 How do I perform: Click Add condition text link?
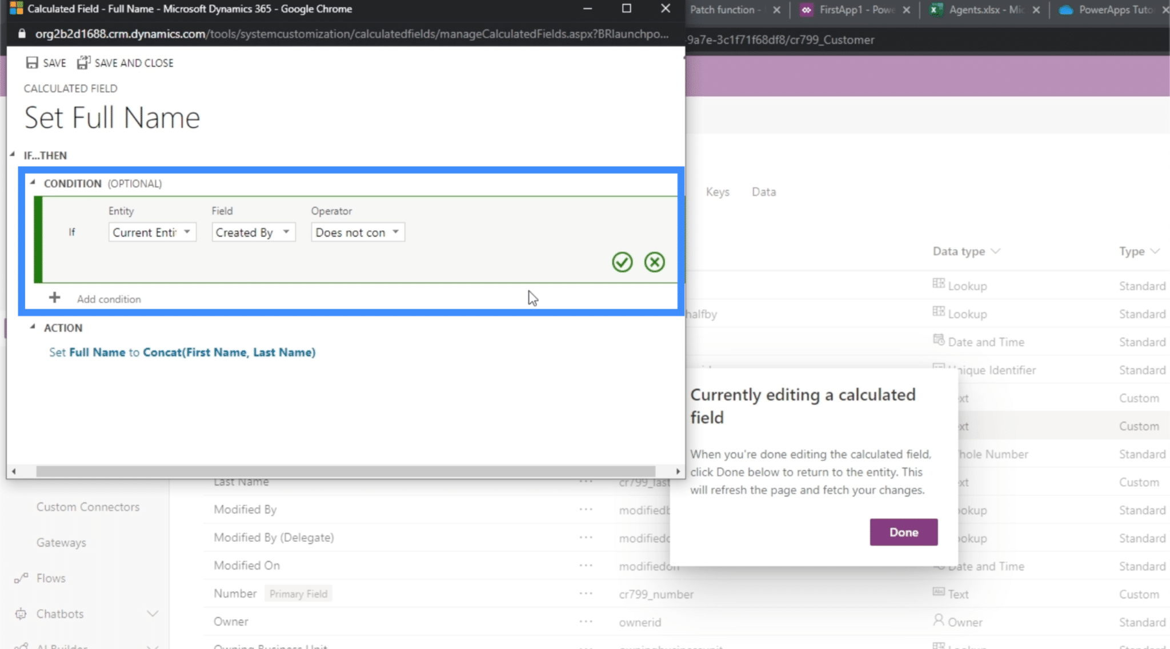[109, 299]
